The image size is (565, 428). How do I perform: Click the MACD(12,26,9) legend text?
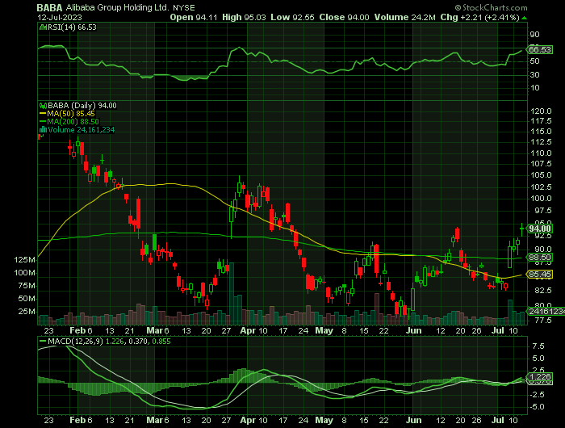click(x=75, y=341)
